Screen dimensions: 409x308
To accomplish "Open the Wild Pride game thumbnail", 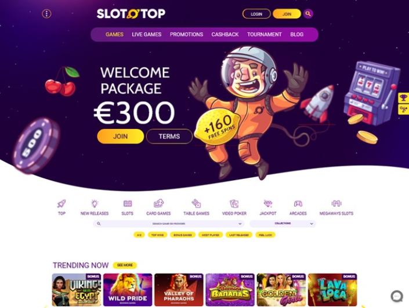I will tap(128, 290).
